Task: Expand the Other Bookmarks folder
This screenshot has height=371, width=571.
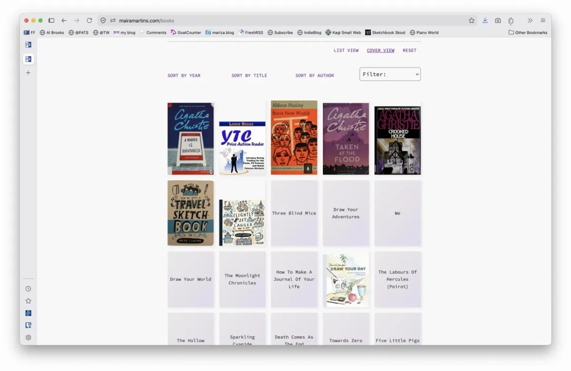Action: point(528,33)
